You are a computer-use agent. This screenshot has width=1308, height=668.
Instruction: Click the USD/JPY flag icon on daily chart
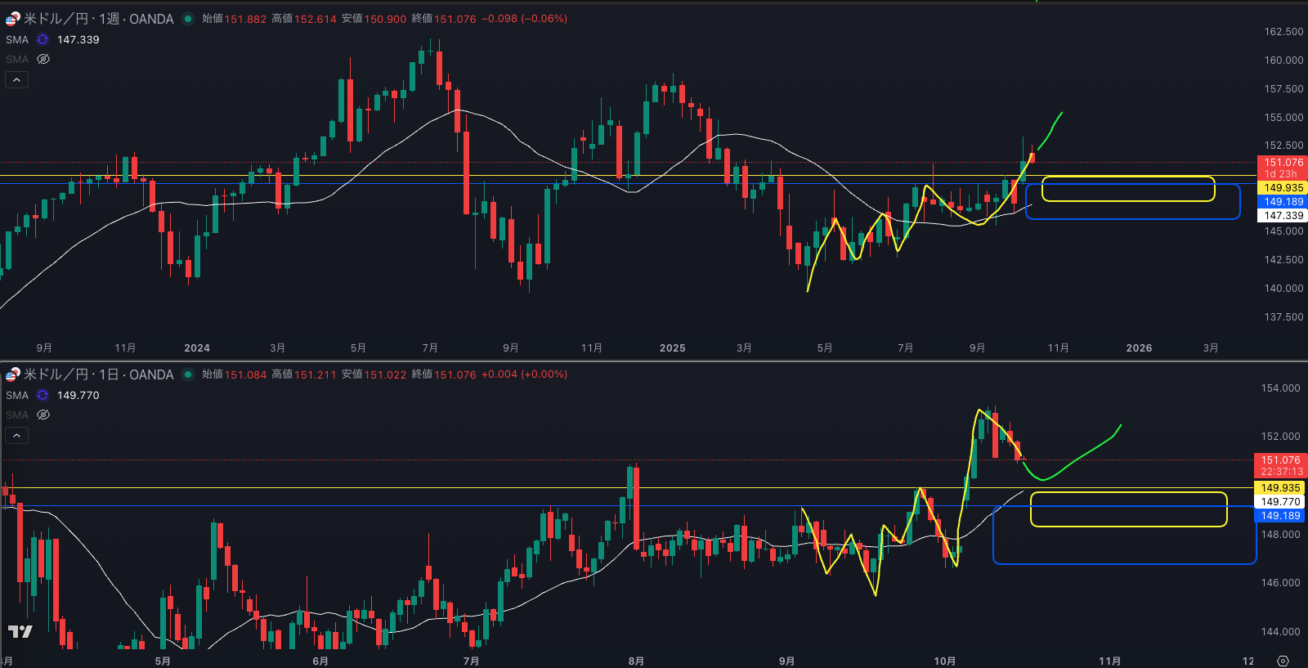(x=12, y=374)
